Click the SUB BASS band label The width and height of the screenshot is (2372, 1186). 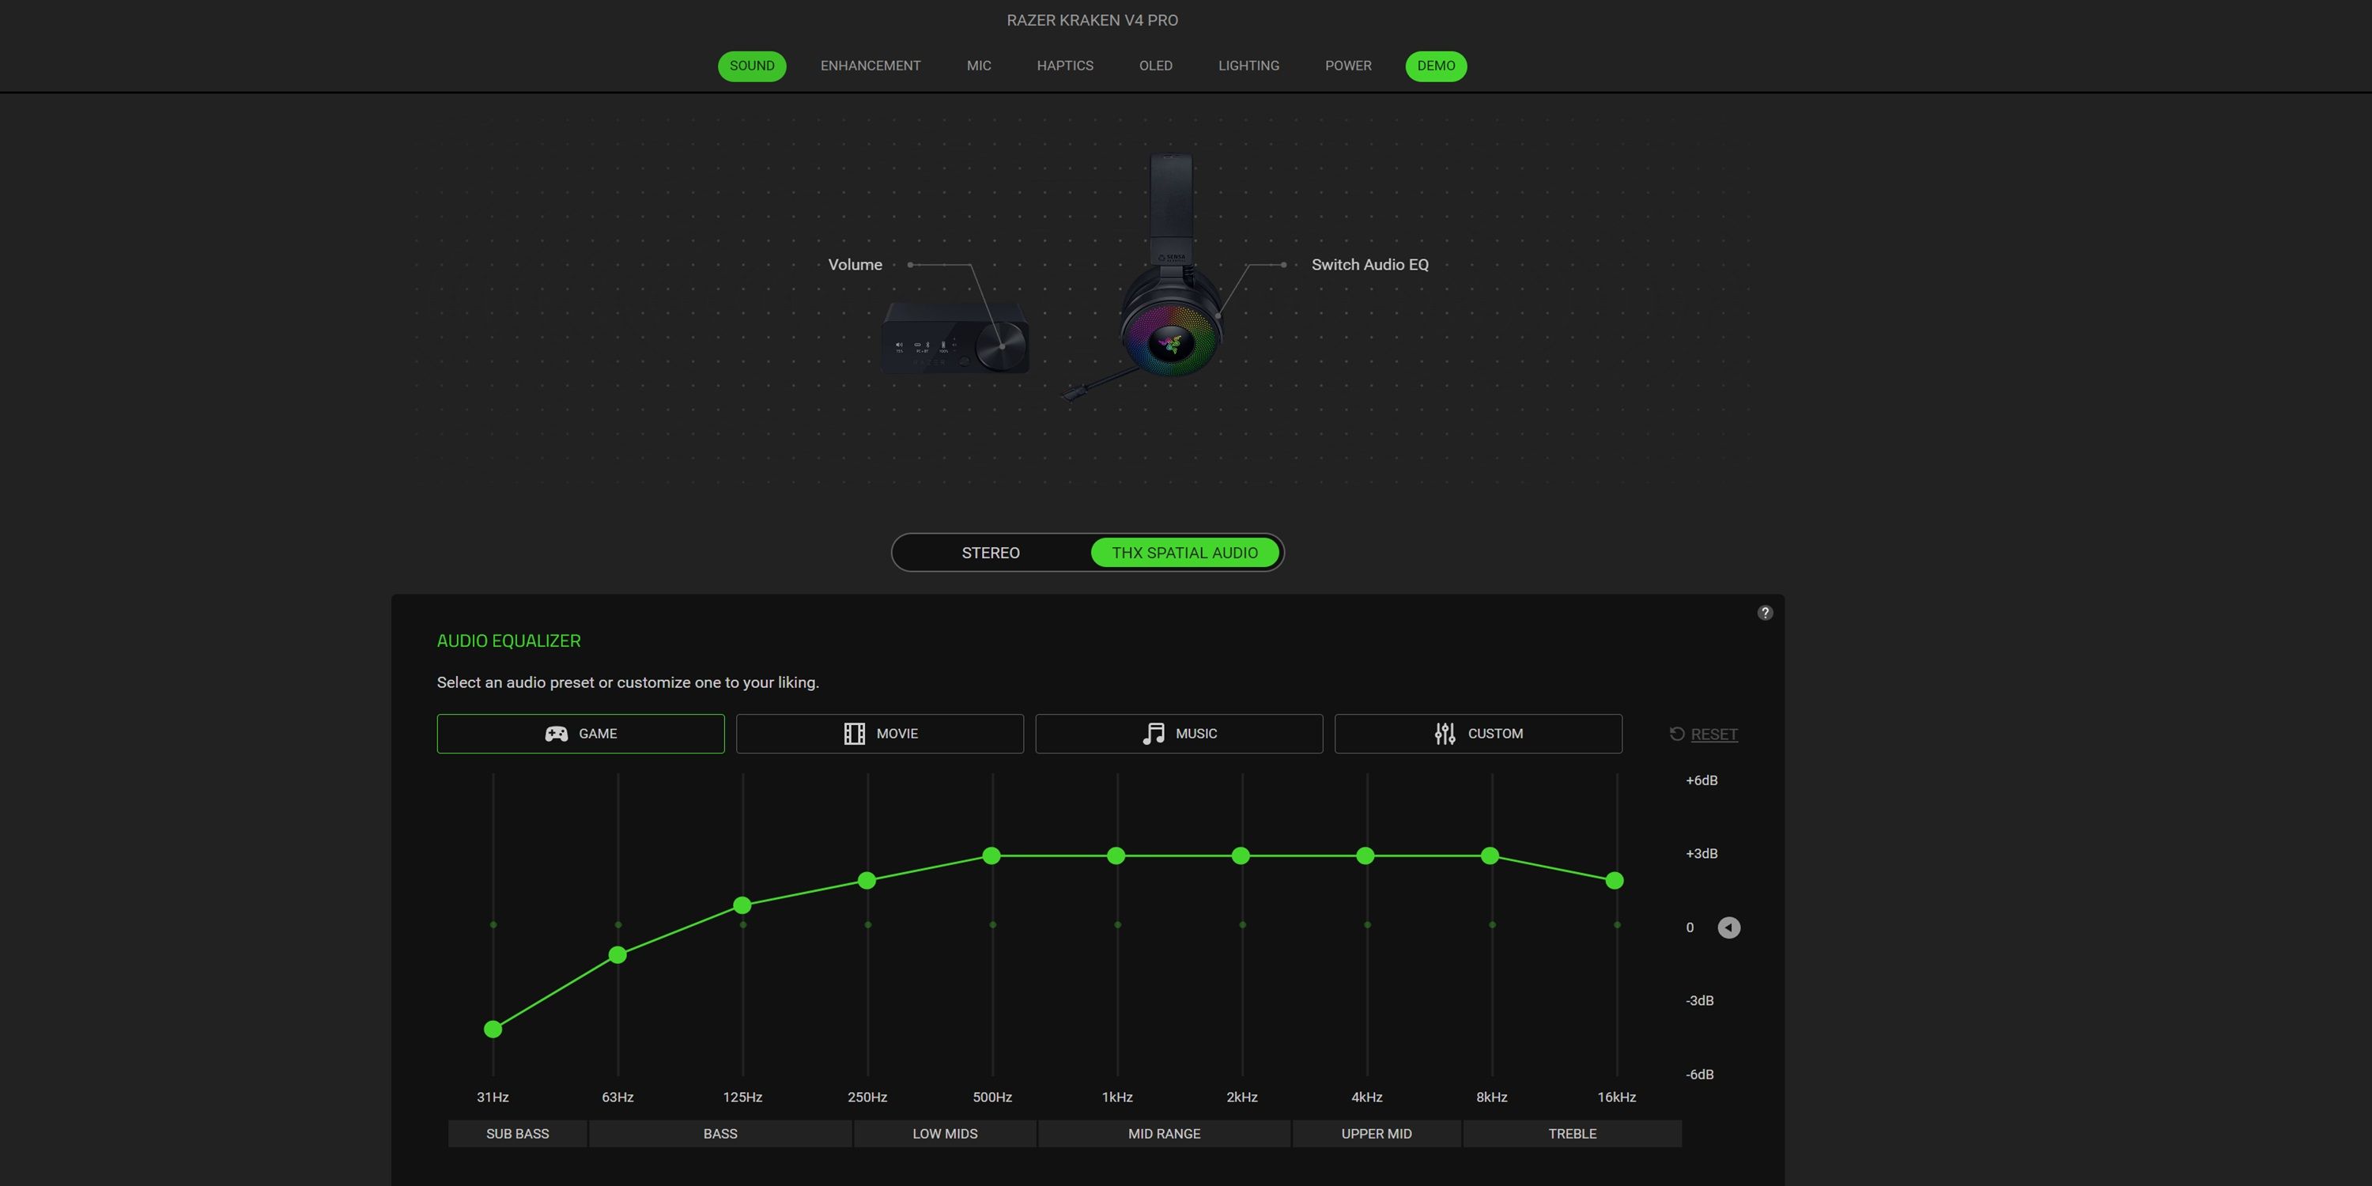tap(518, 1134)
